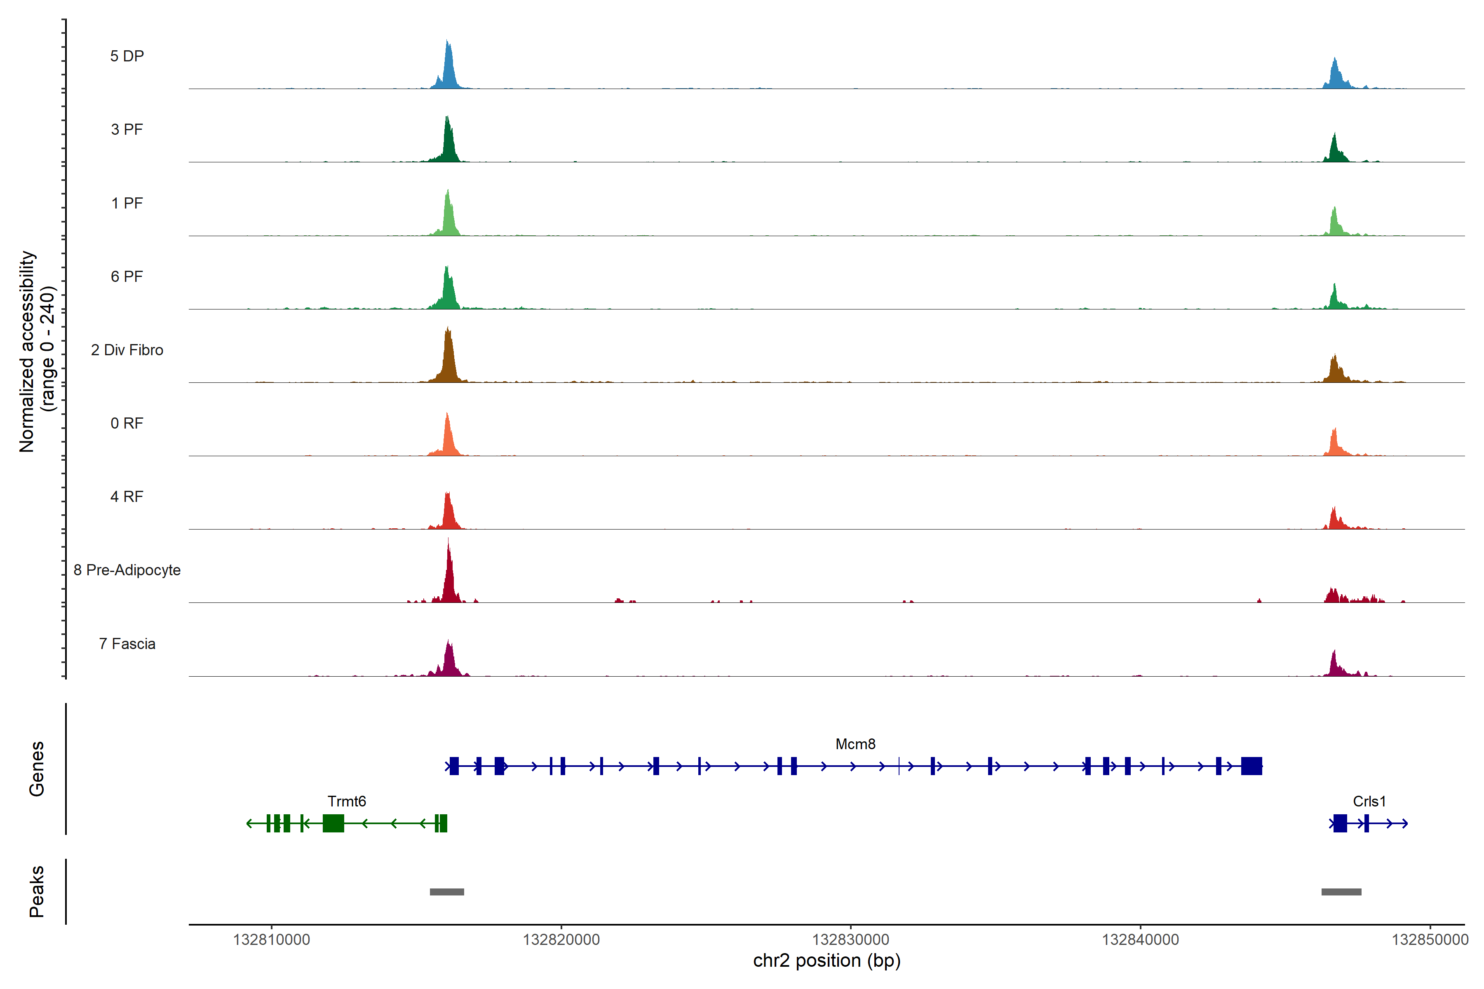
Task: Click the chr2 position axis title
Action: [827, 961]
